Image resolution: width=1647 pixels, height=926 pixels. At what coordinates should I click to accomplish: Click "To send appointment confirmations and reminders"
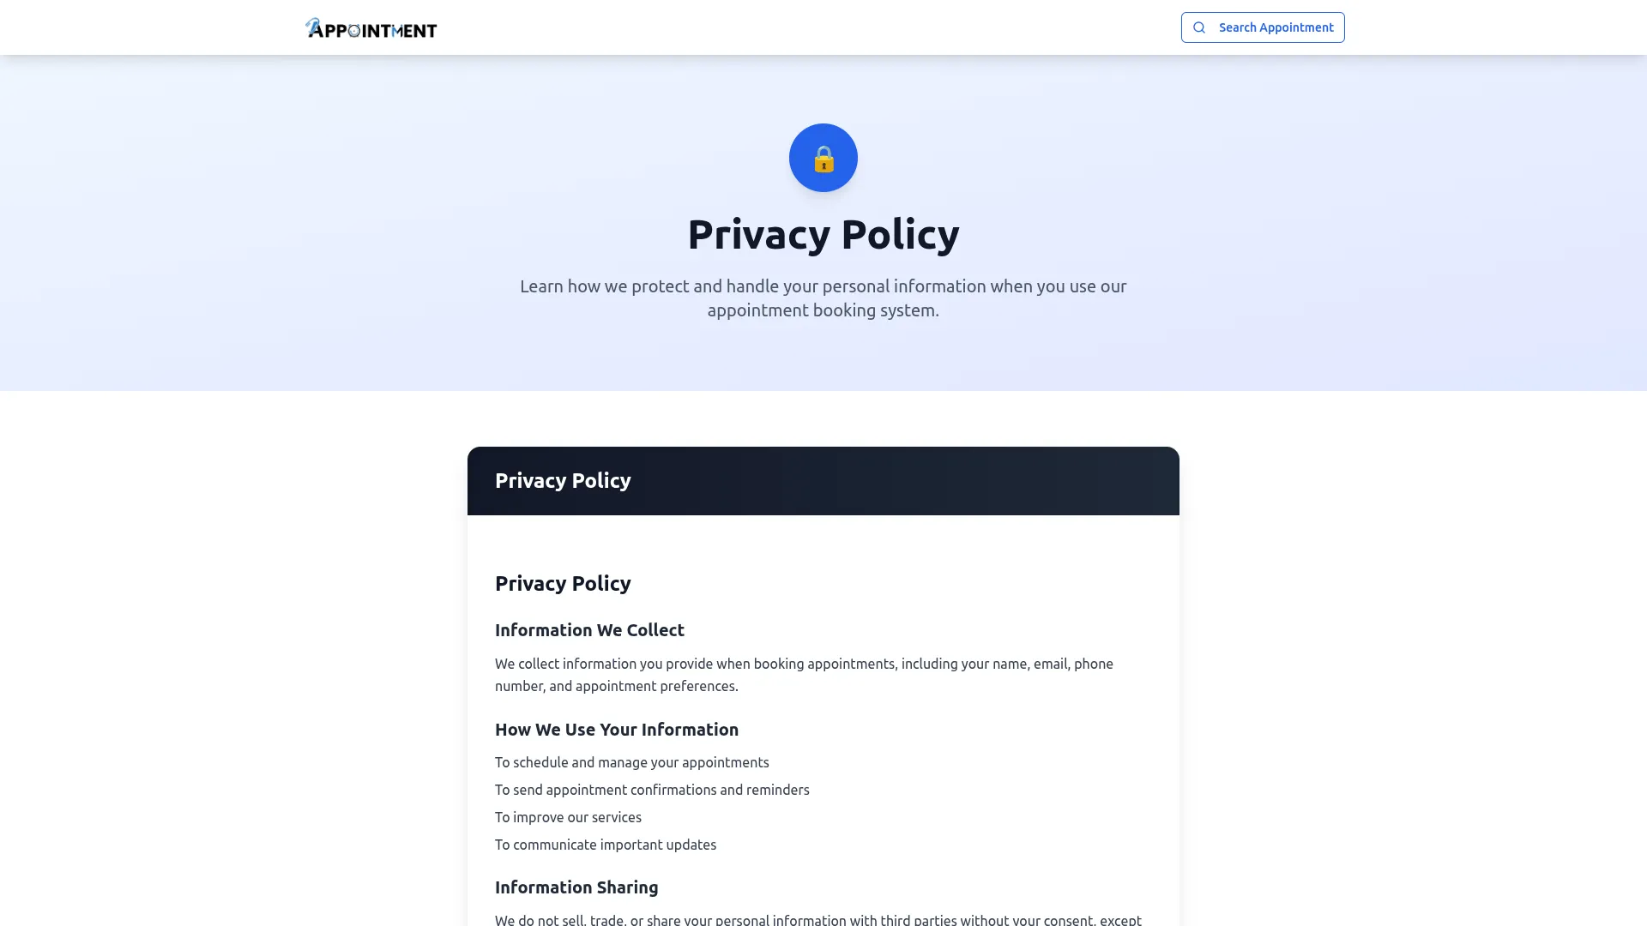pyautogui.click(x=652, y=790)
